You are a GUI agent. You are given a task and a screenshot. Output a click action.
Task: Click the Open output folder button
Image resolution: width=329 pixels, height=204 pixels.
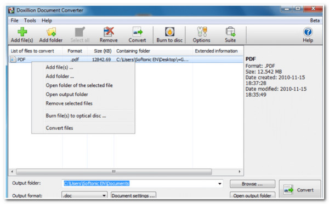click(x=252, y=195)
